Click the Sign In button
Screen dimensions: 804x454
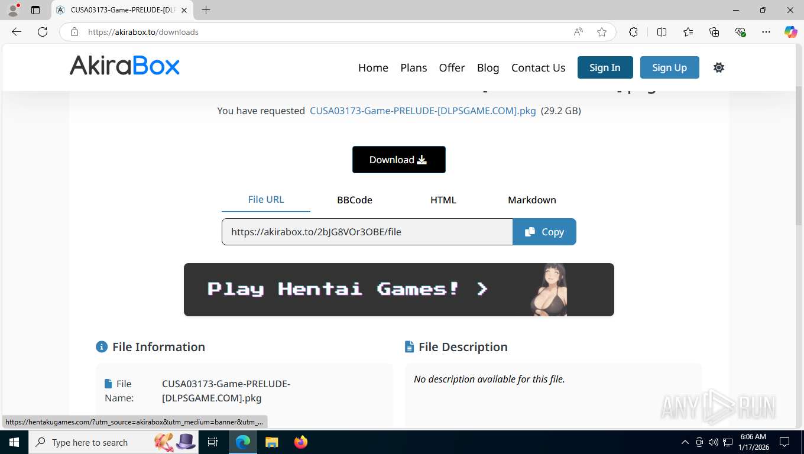coord(605,67)
